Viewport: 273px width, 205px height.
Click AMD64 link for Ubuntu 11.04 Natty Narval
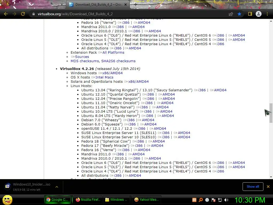pos(162,107)
